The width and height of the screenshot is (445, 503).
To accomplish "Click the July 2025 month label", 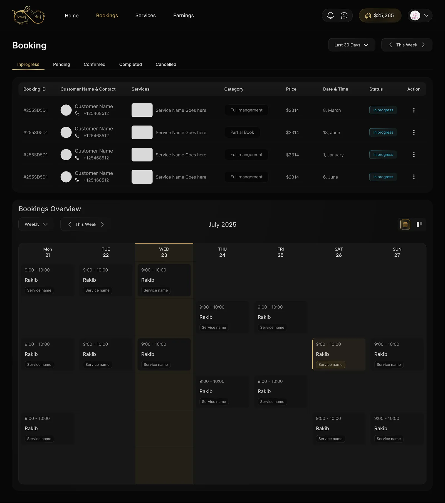I will pyautogui.click(x=222, y=225).
